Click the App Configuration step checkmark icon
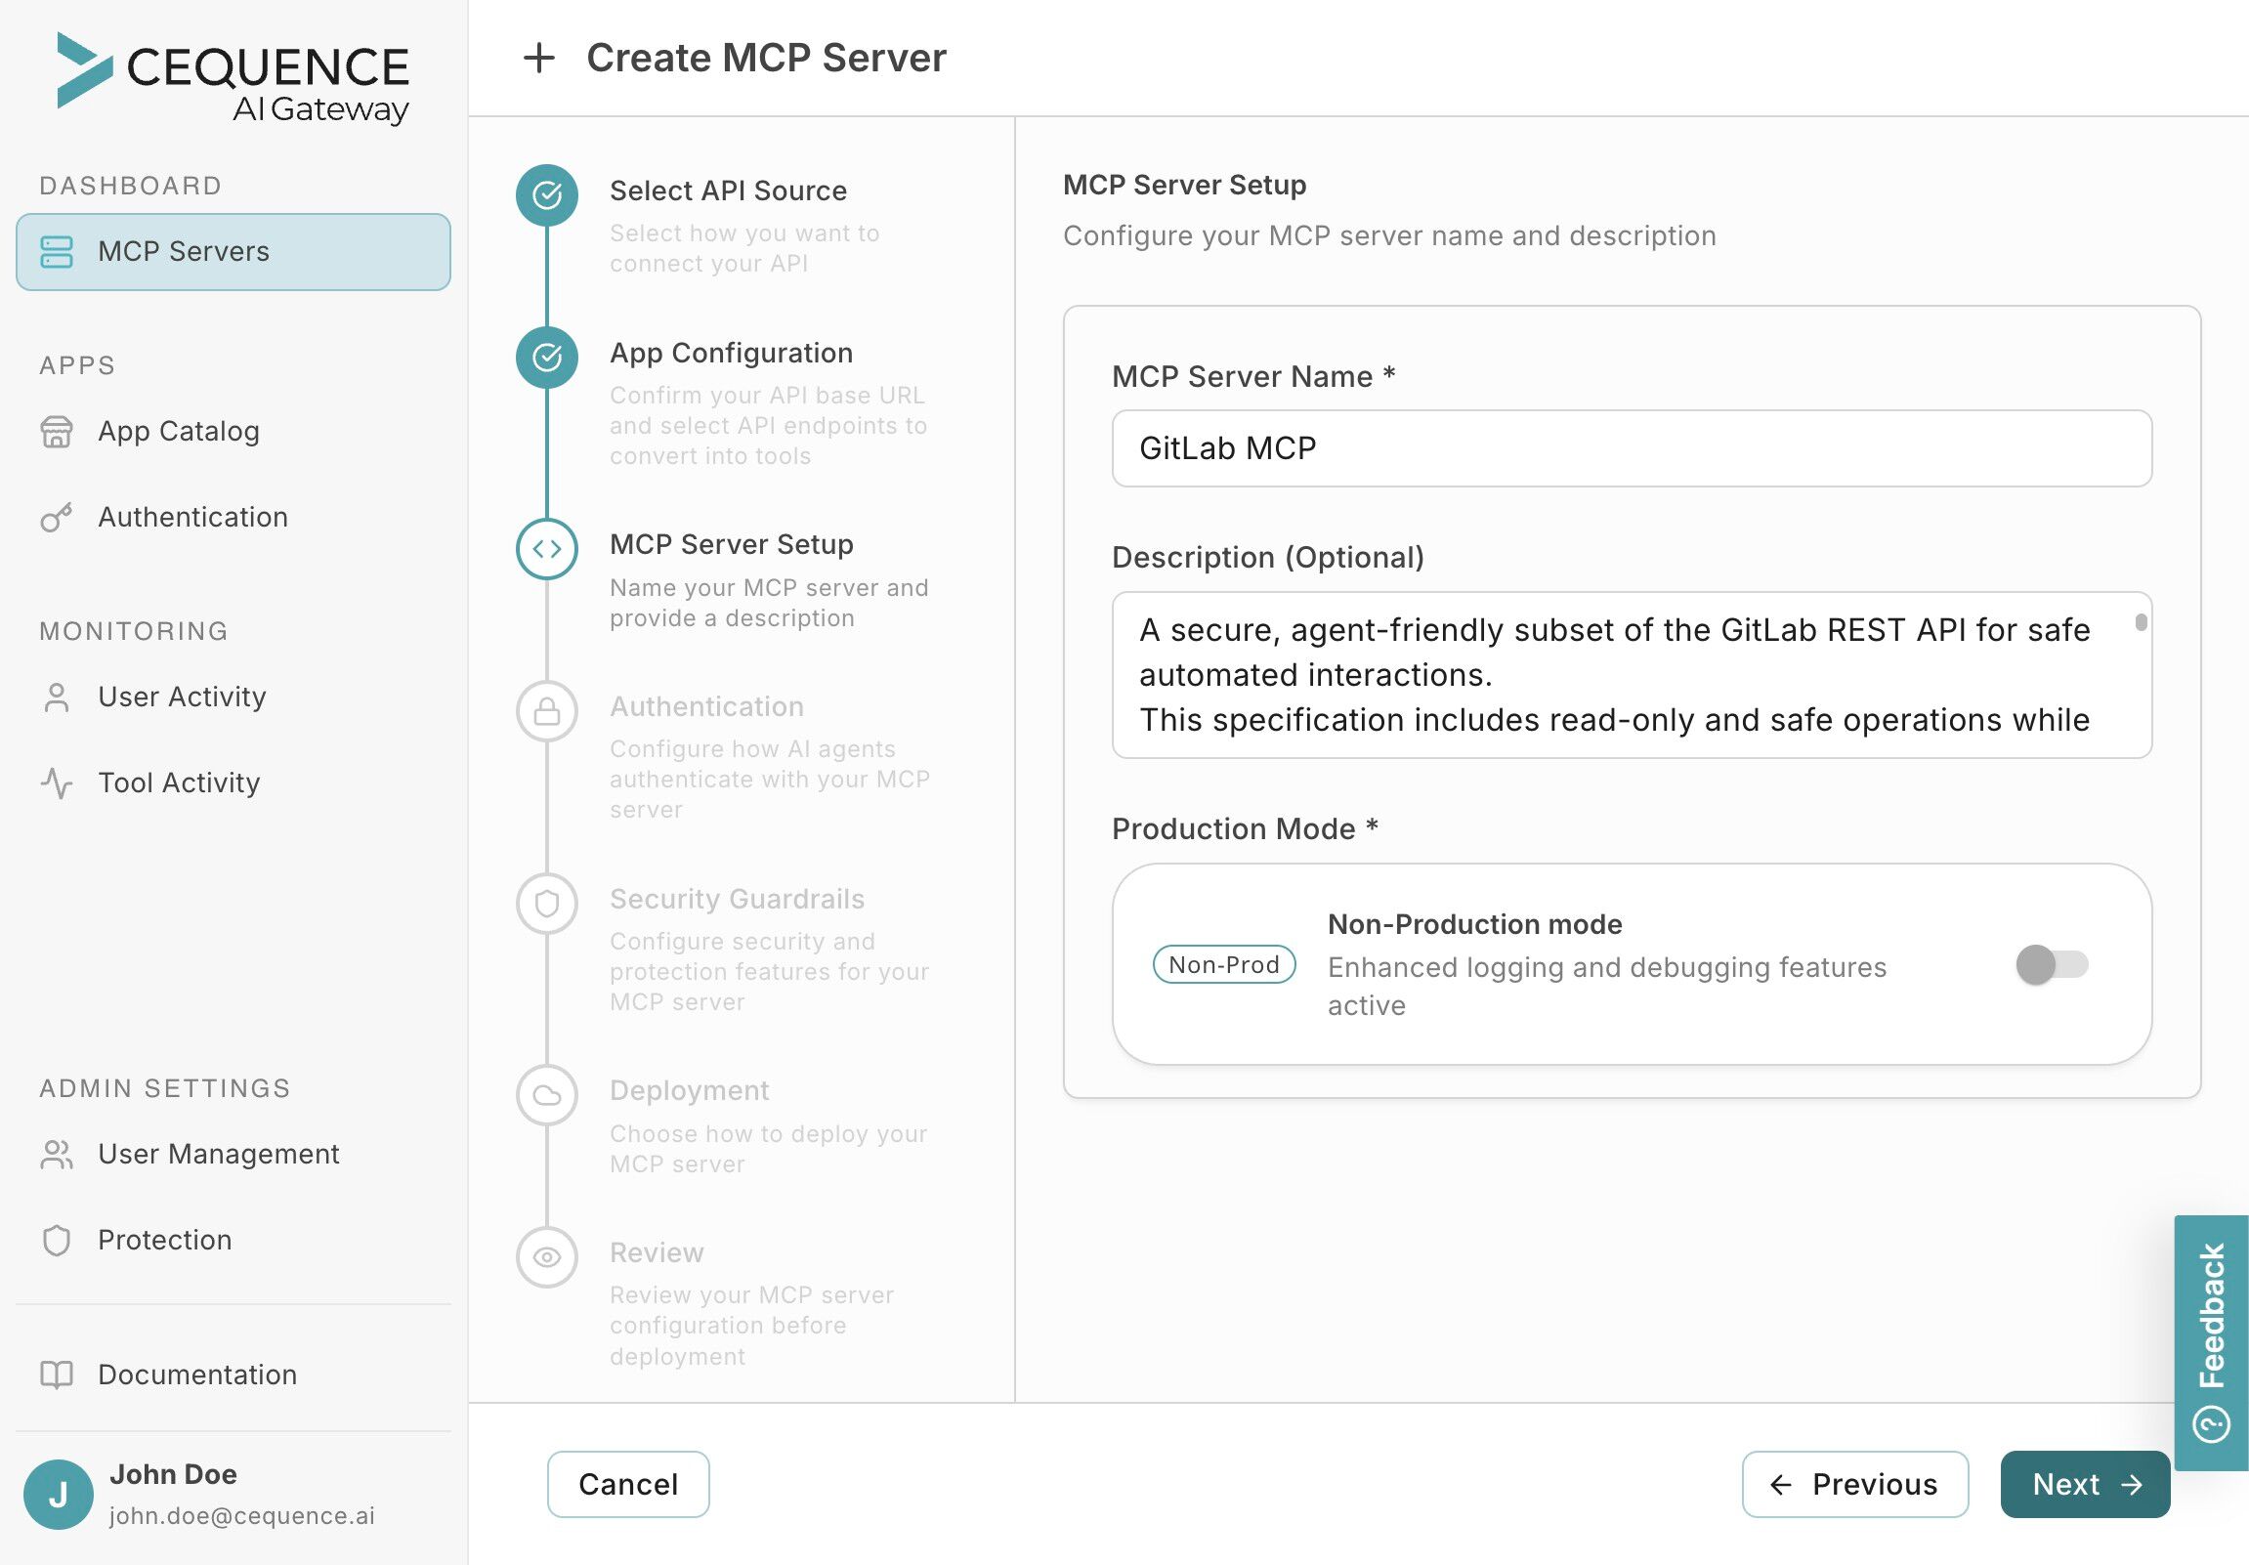The height and width of the screenshot is (1565, 2249). (546, 358)
